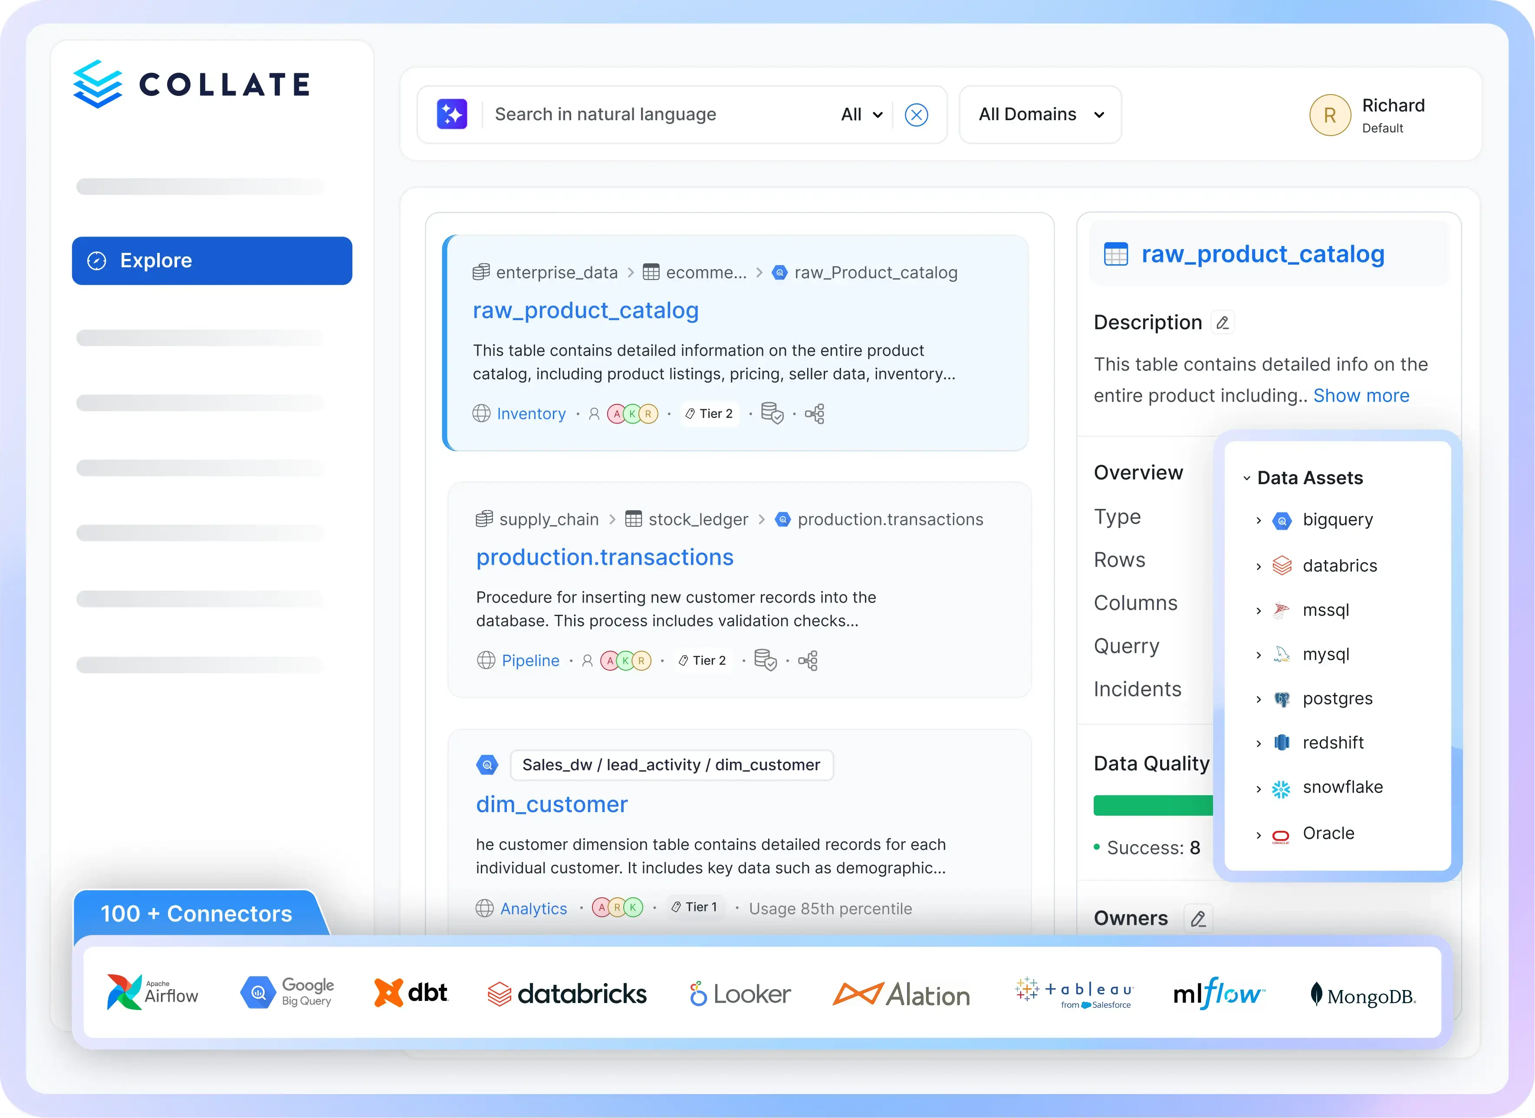
Task: Click the Owners edit pencil icon
Action: pyautogui.click(x=1198, y=919)
